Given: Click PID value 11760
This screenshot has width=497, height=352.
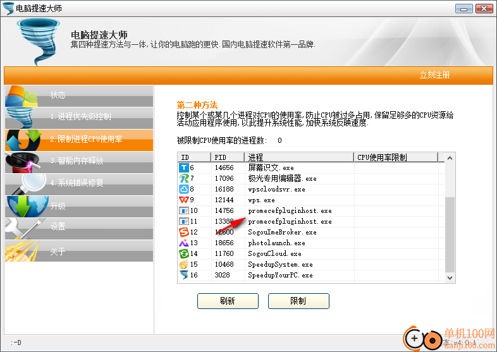Looking at the screenshot, I should click(224, 254).
